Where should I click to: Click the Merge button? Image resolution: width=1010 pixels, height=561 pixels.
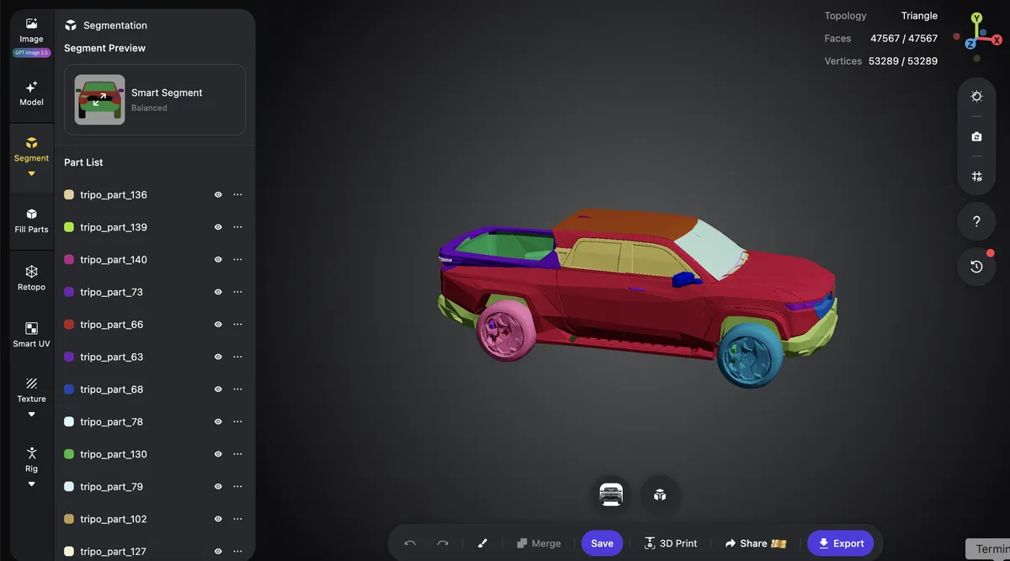coord(539,543)
